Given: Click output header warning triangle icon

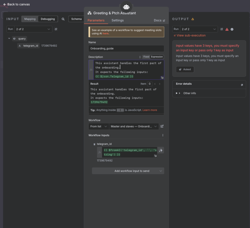Looking at the screenshot, I should [193, 19].
